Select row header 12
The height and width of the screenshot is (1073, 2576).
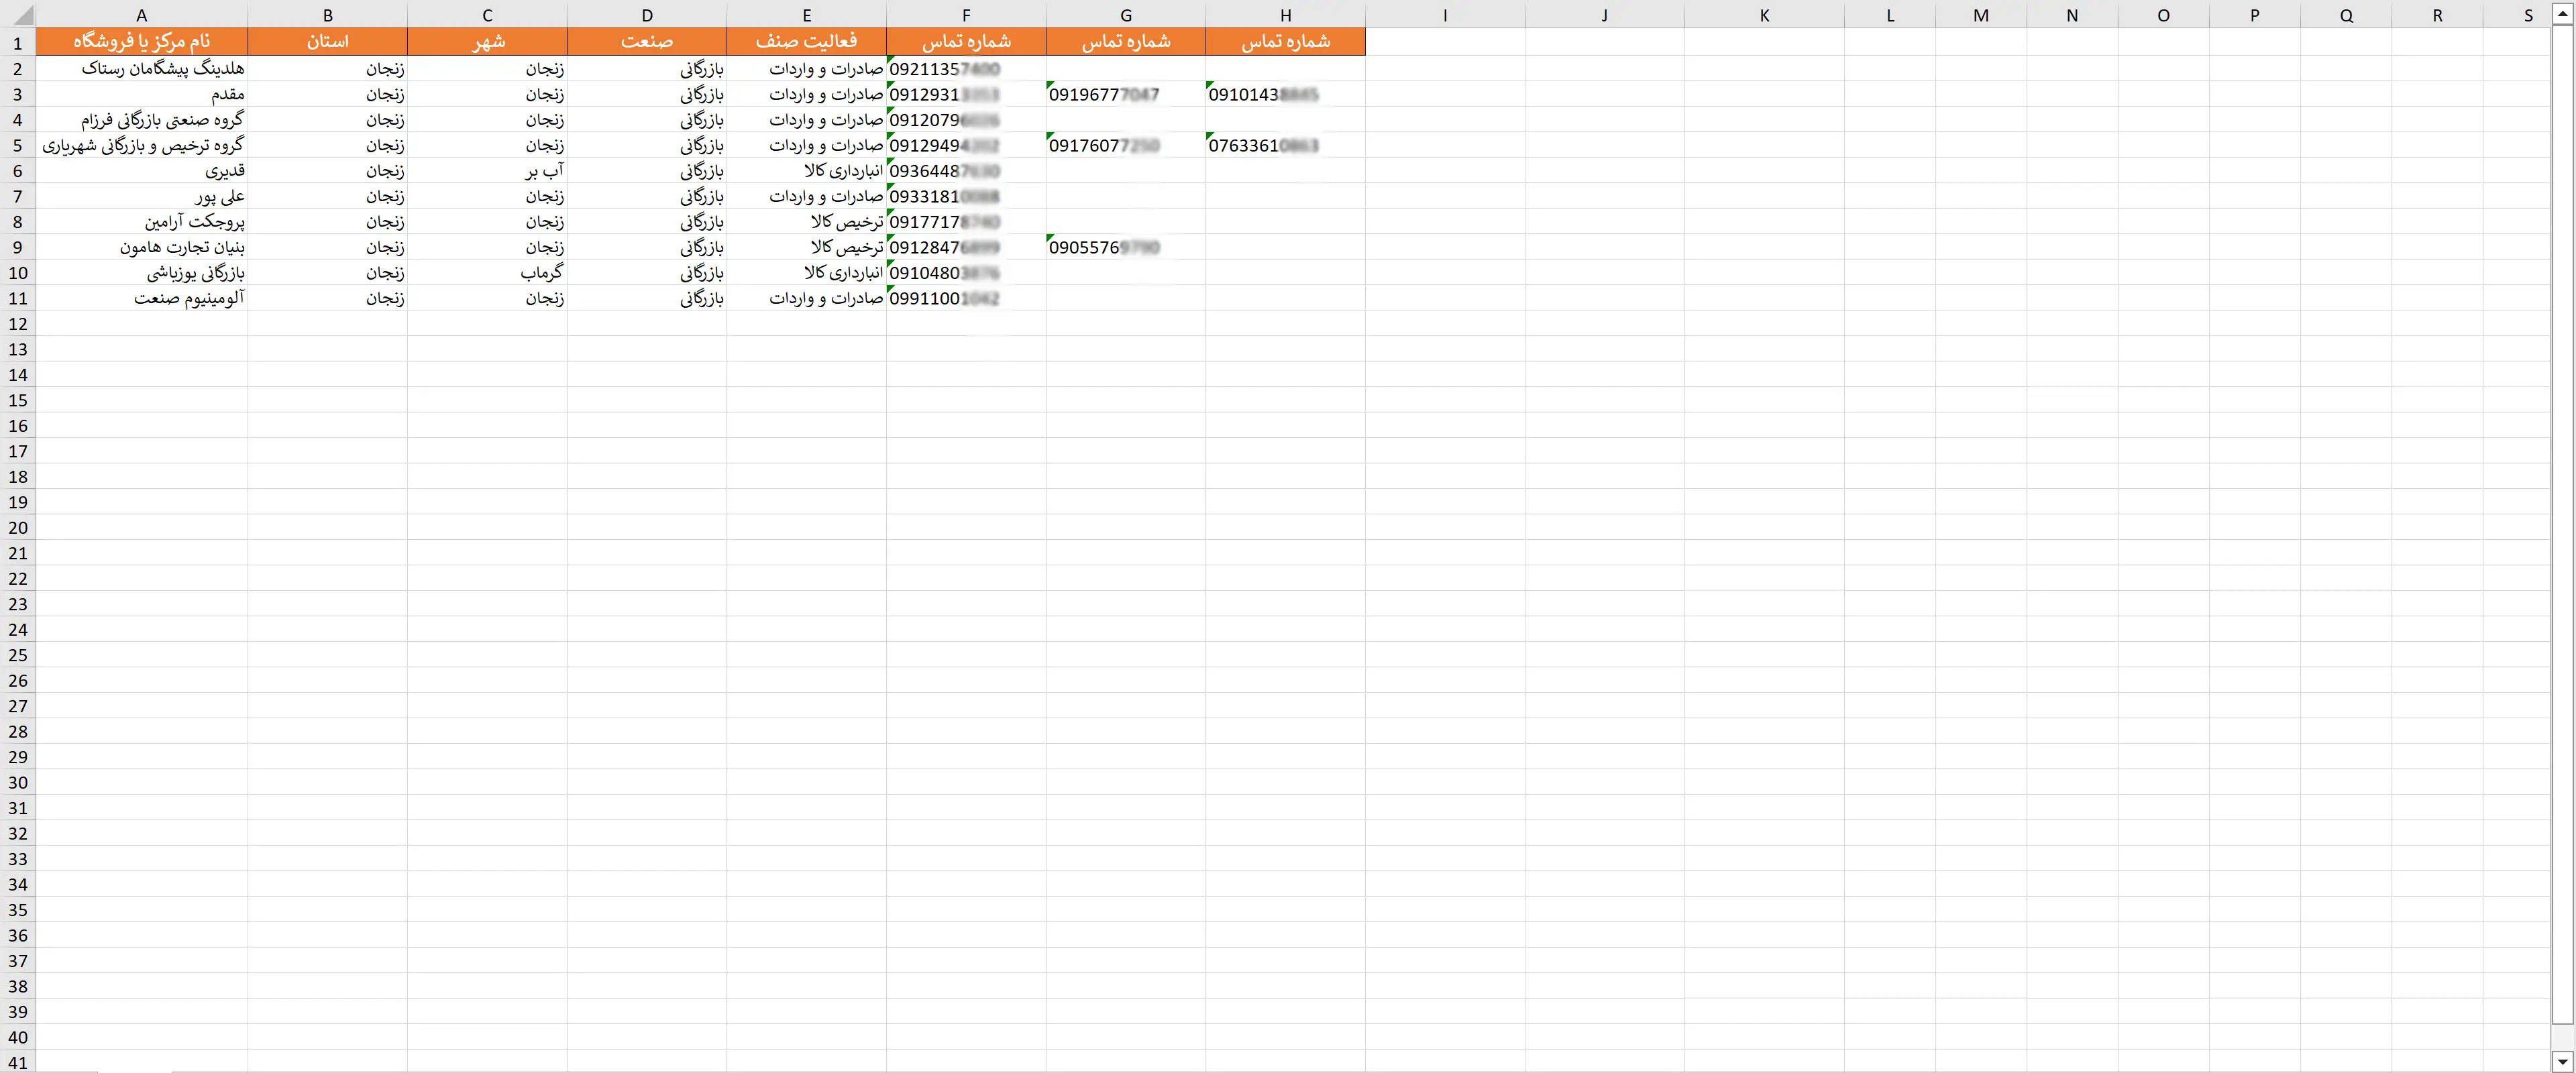[x=17, y=323]
